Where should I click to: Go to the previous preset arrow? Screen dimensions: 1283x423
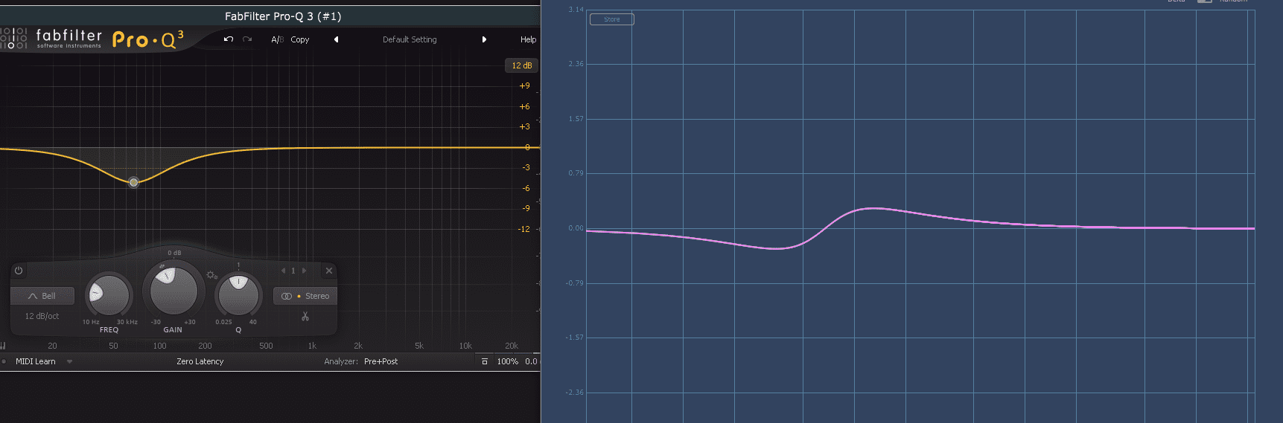(x=336, y=39)
